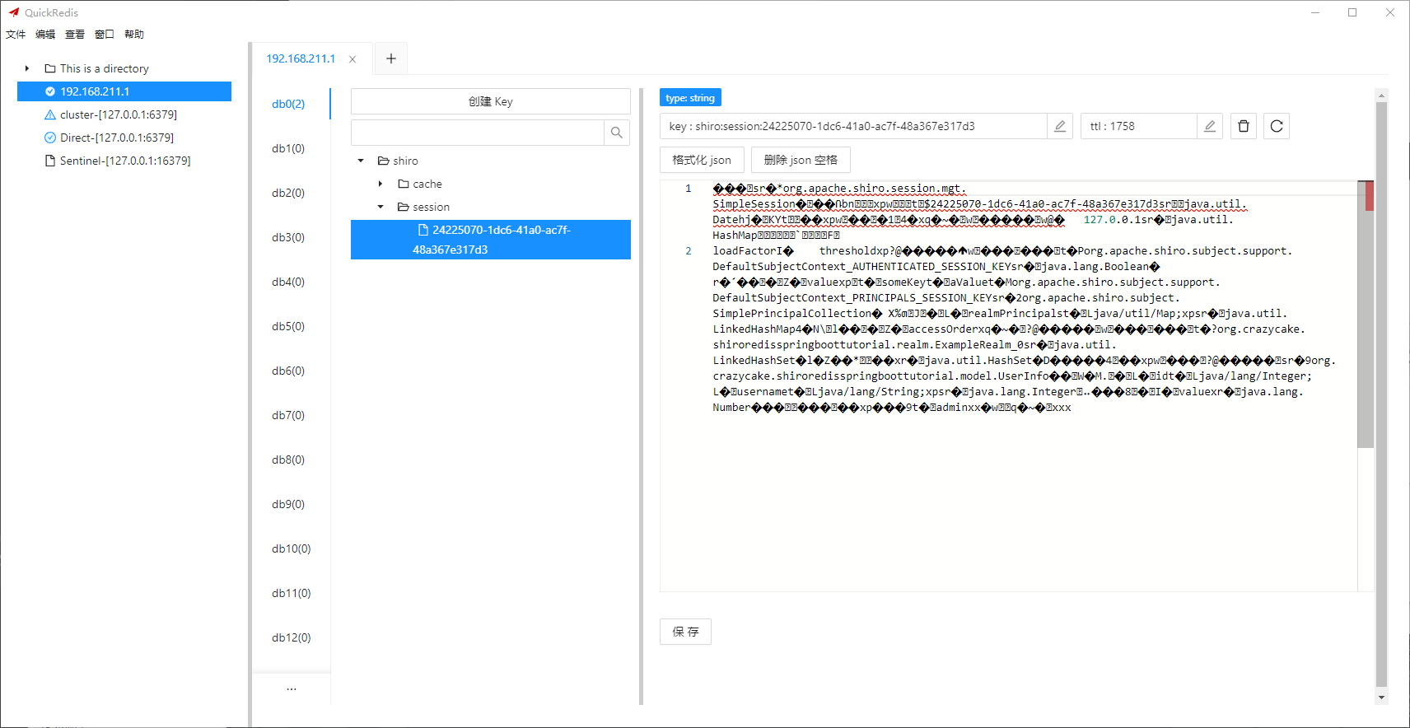Select database db9(0)
1410x728 pixels.
point(288,504)
